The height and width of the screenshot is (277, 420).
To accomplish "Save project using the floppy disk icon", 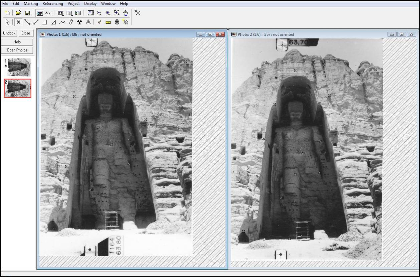I will coord(27,13).
